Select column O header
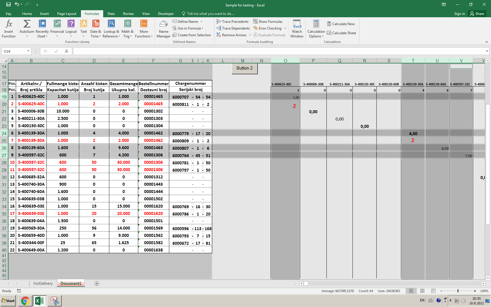Image resolution: width=491 pixels, height=307 pixels. tap(285, 61)
